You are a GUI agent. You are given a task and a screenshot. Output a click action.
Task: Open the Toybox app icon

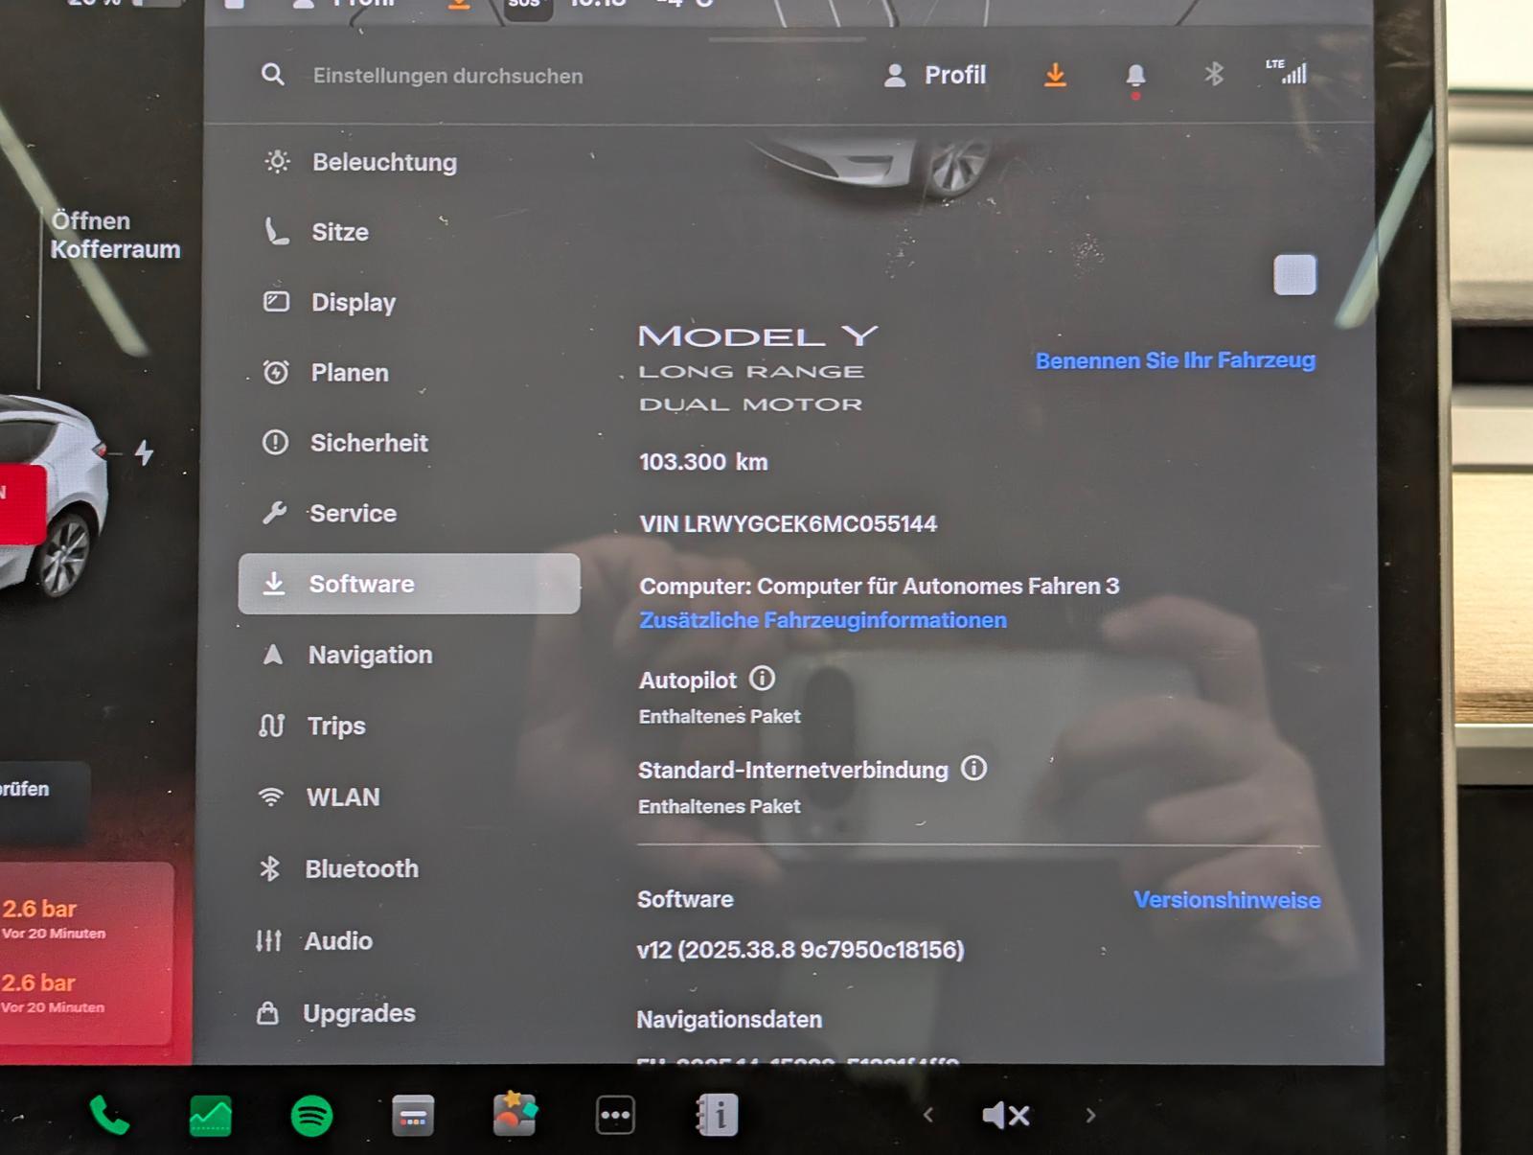tap(515, 1115)
